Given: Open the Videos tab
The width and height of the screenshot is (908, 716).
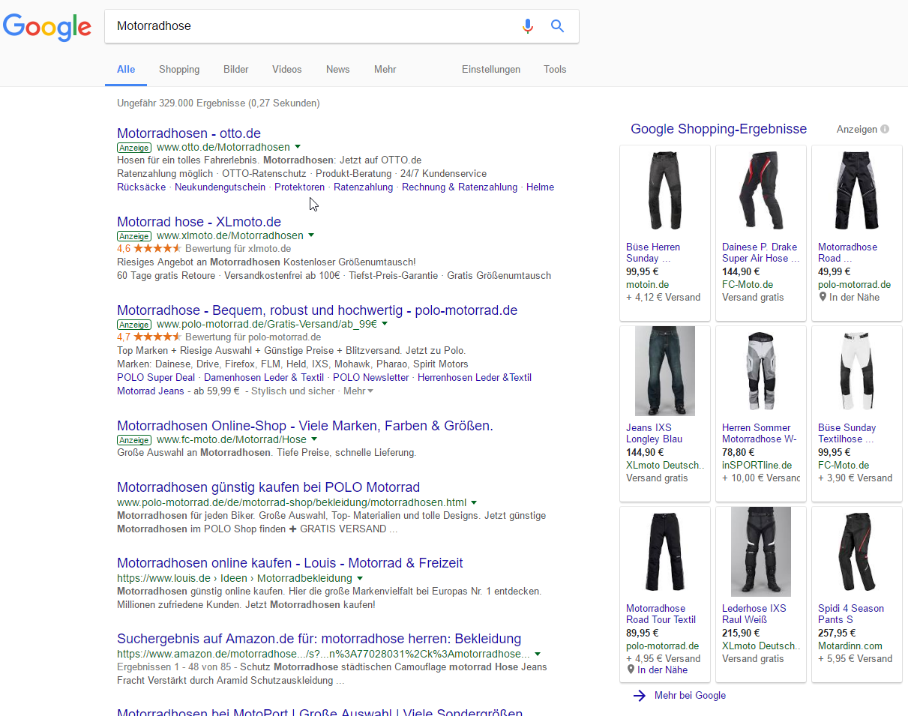Looking at the screenshot, I should click(287, 69).
